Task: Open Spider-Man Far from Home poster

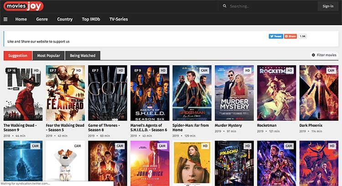Action: 192,93
